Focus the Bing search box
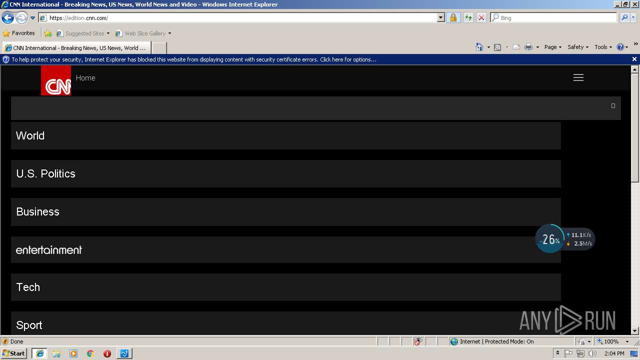Viewport: 640px width, 360px height. (x=553, y=18)
